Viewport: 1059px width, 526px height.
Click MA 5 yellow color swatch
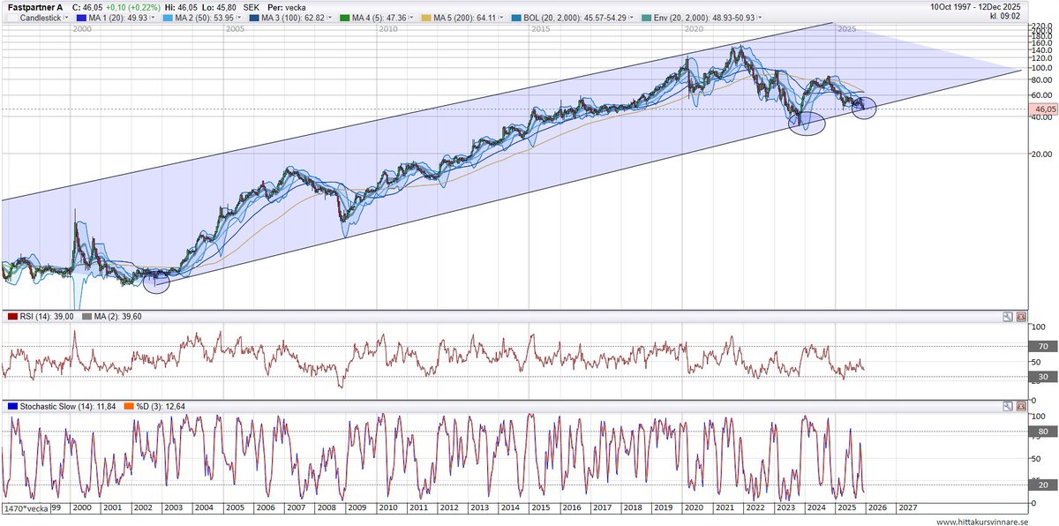coord(427,18)
